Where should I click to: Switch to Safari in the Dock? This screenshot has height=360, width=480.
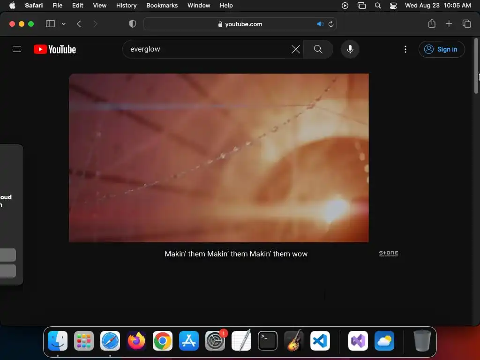pos(110,341)
